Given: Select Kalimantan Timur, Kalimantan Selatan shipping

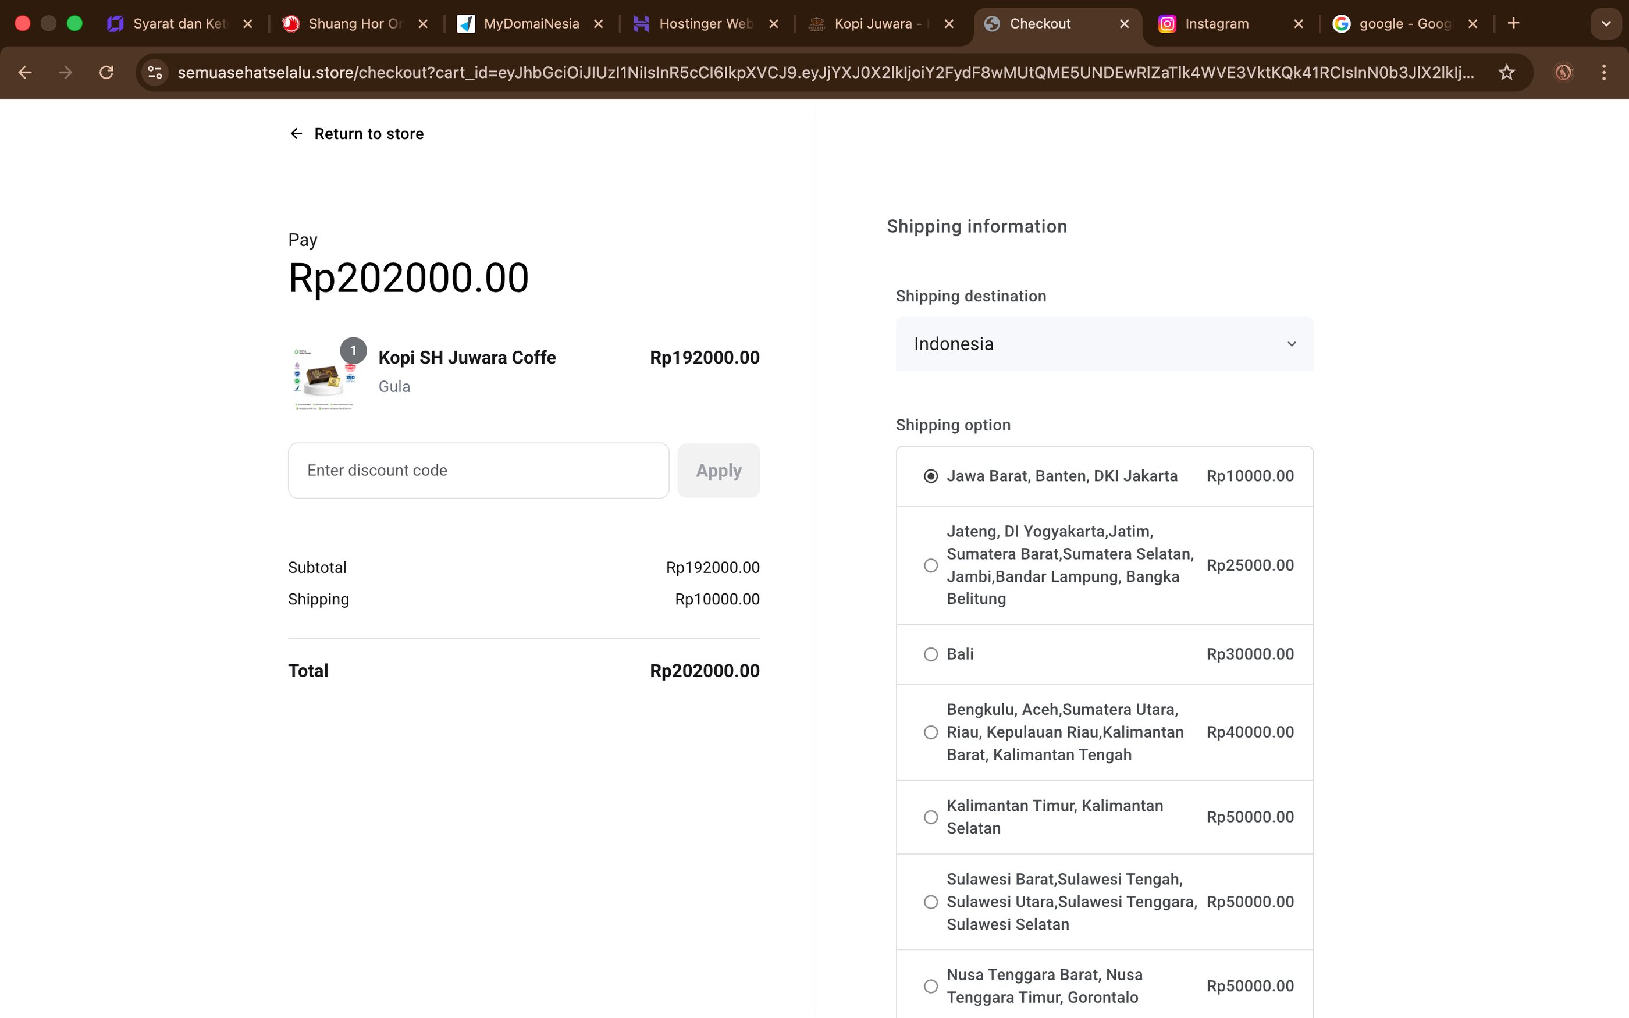Looking at the screenshot, I should pyautogui.click(x=930, y=817).
